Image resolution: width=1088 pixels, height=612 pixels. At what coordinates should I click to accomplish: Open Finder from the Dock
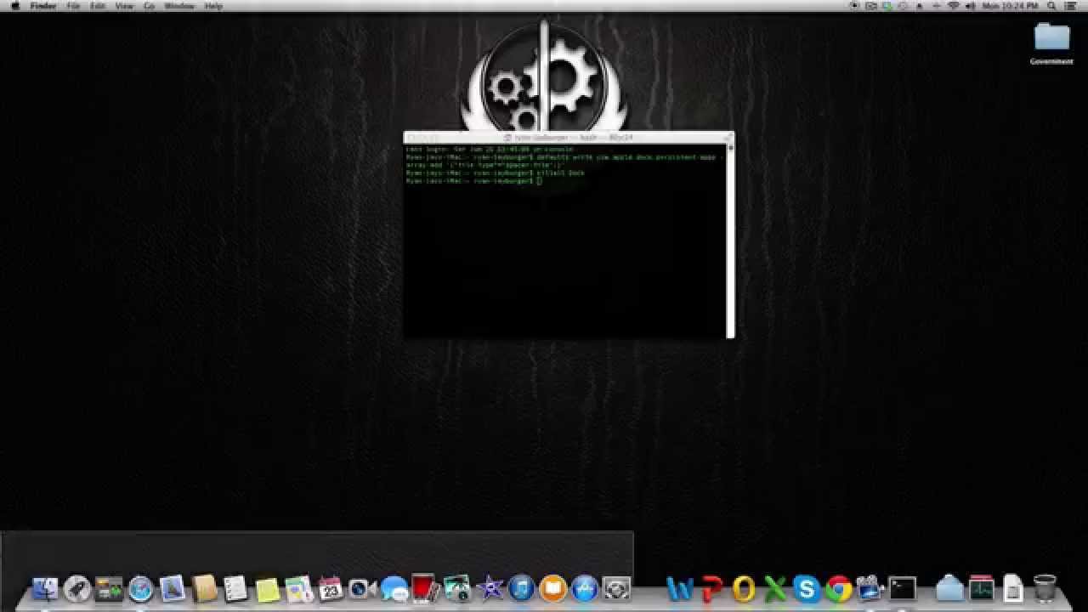[45, 588]
